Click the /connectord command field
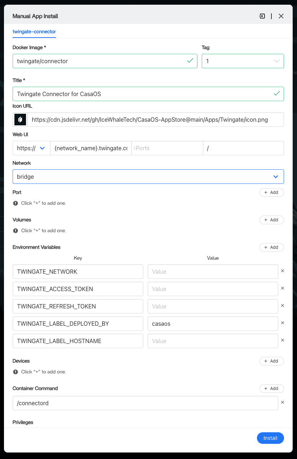 [145, 403]
